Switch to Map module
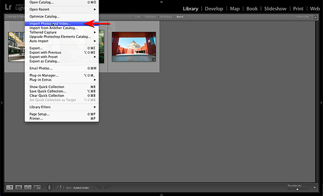 pyautogui.click(x=234, y=9)
